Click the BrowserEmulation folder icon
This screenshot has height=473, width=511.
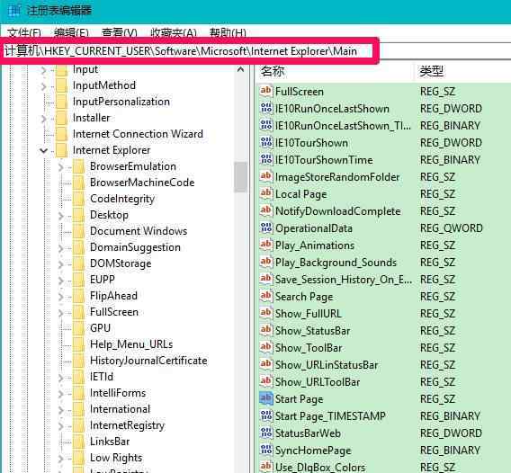pyautogui.click(x=78, y=166)
